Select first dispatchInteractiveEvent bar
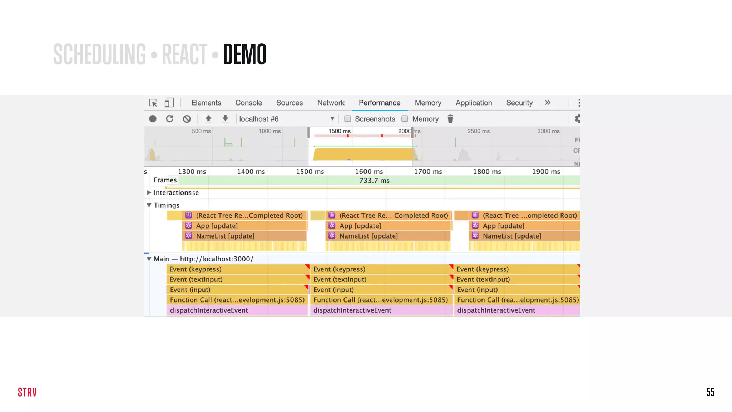732x412 pixels. (x=238, y=310)
